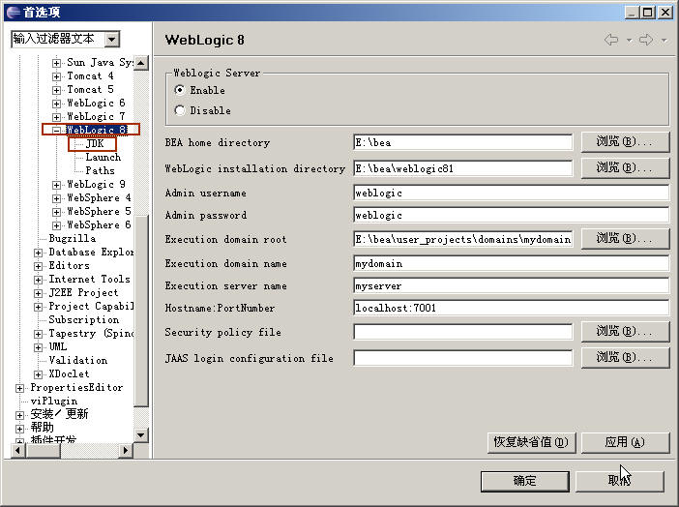Expand PropertiesEditor node

click(19, 388)
